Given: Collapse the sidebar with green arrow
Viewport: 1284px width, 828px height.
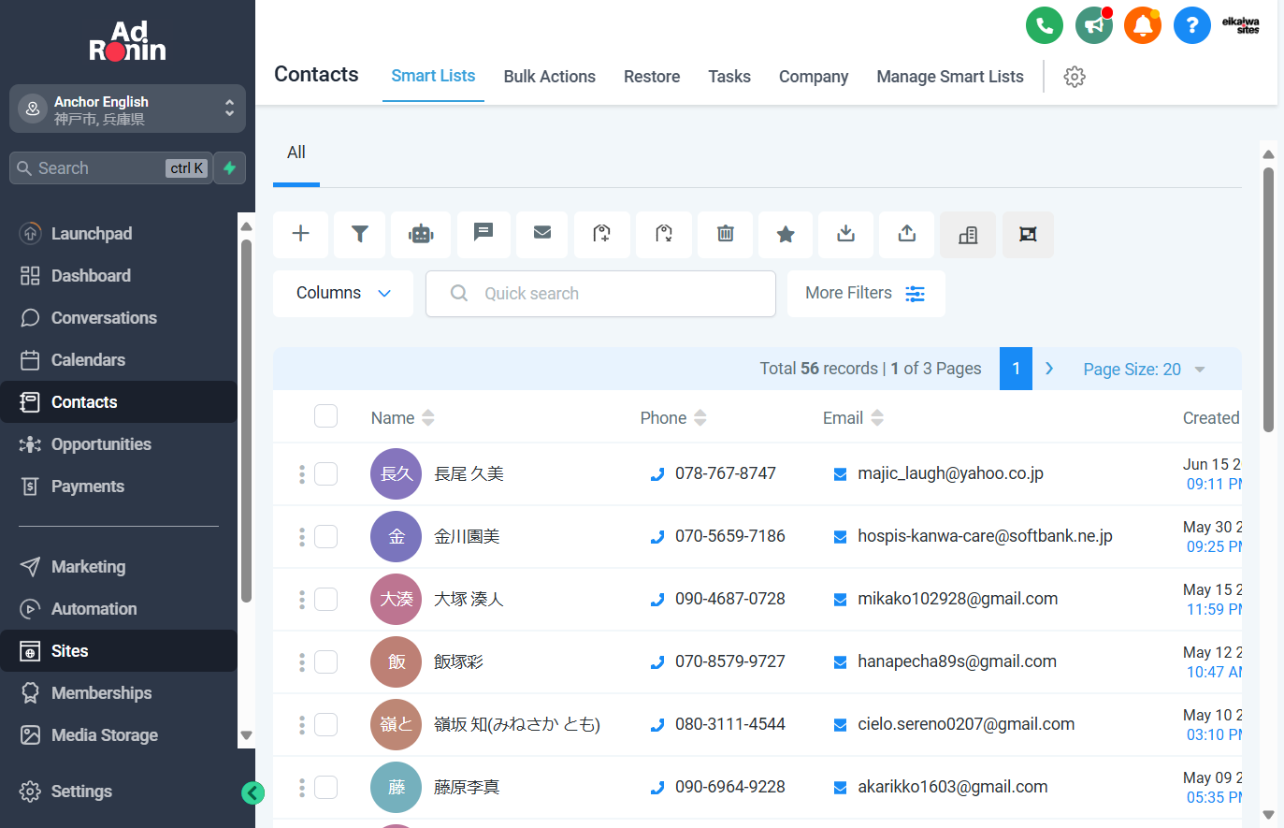Looking at the screenshot, I should coord(252,793).
